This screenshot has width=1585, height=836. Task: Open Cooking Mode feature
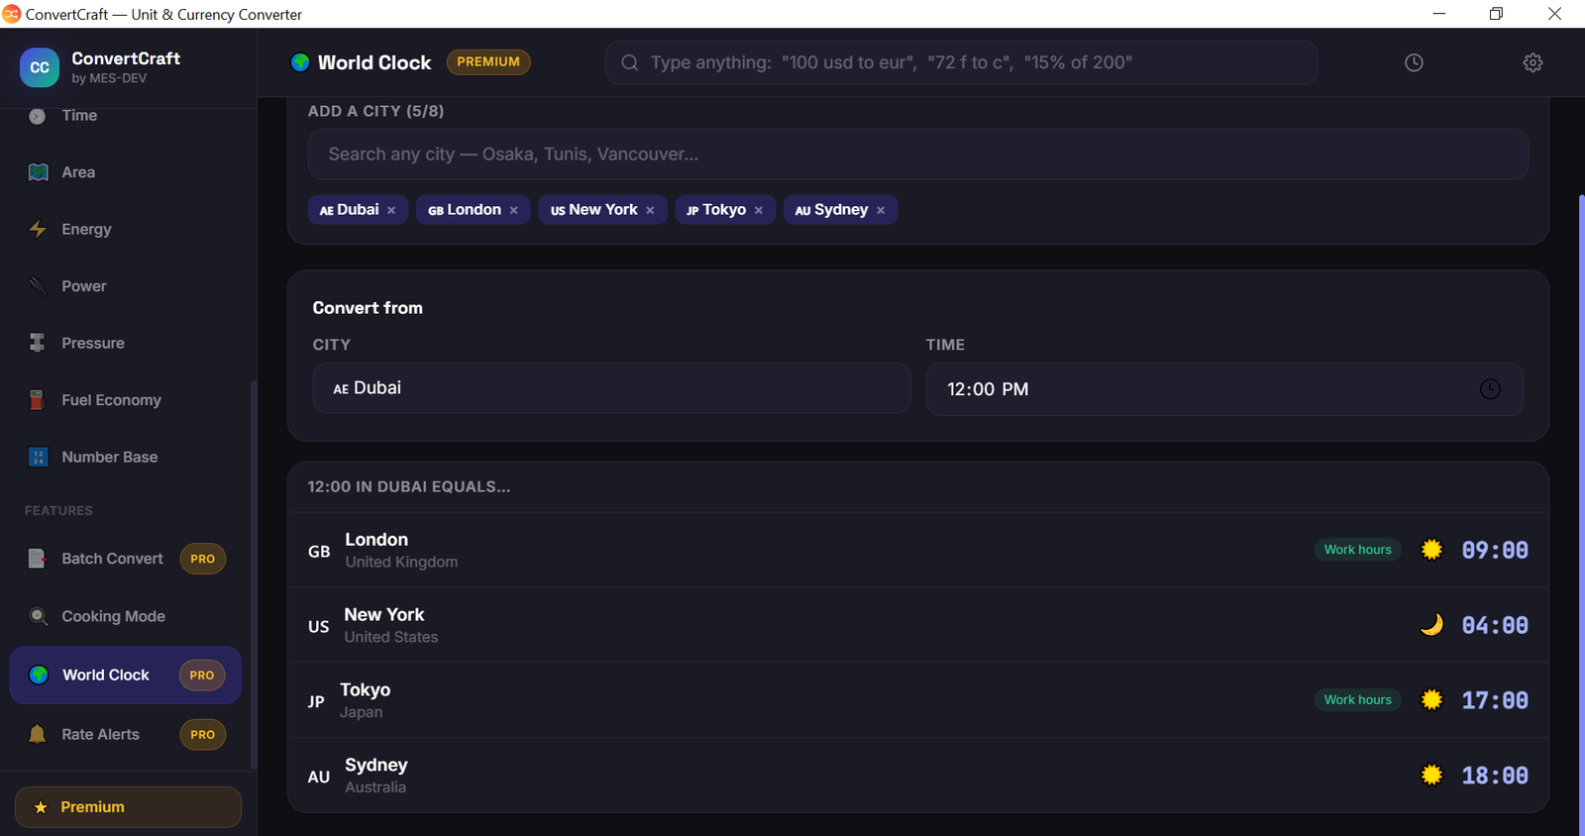pos(125,616)
